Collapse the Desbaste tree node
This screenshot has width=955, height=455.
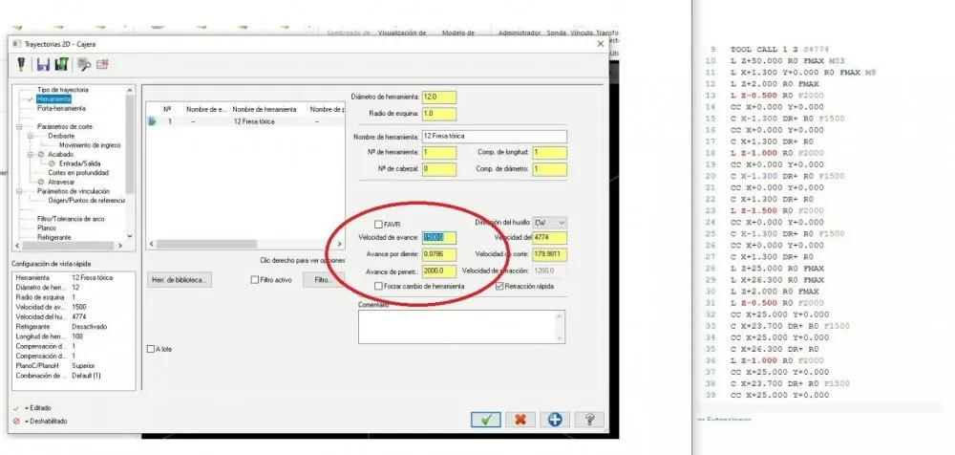click(x=30, y=136)
